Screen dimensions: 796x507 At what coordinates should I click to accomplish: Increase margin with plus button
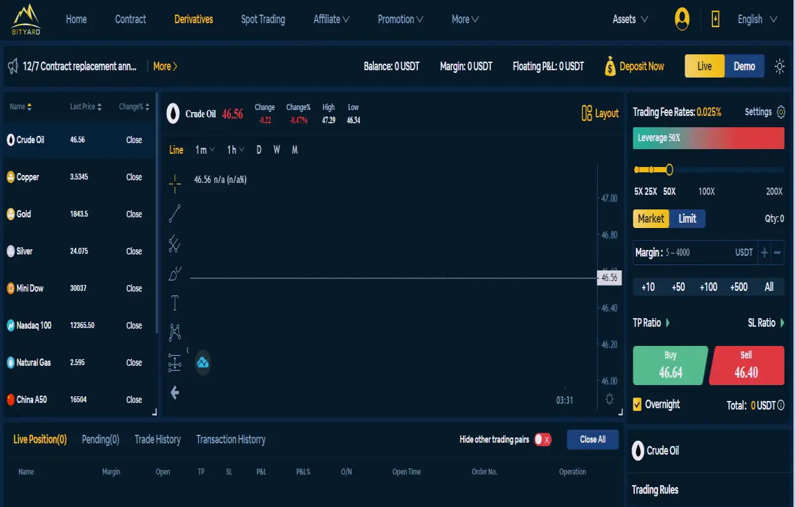click(x=764, y=253)
